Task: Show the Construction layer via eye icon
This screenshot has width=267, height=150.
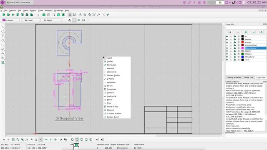Action: click(227, 45)
